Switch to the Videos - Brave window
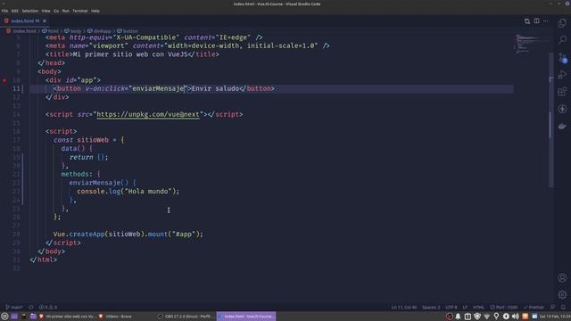 pyautogui.click(x=115, y=317)
